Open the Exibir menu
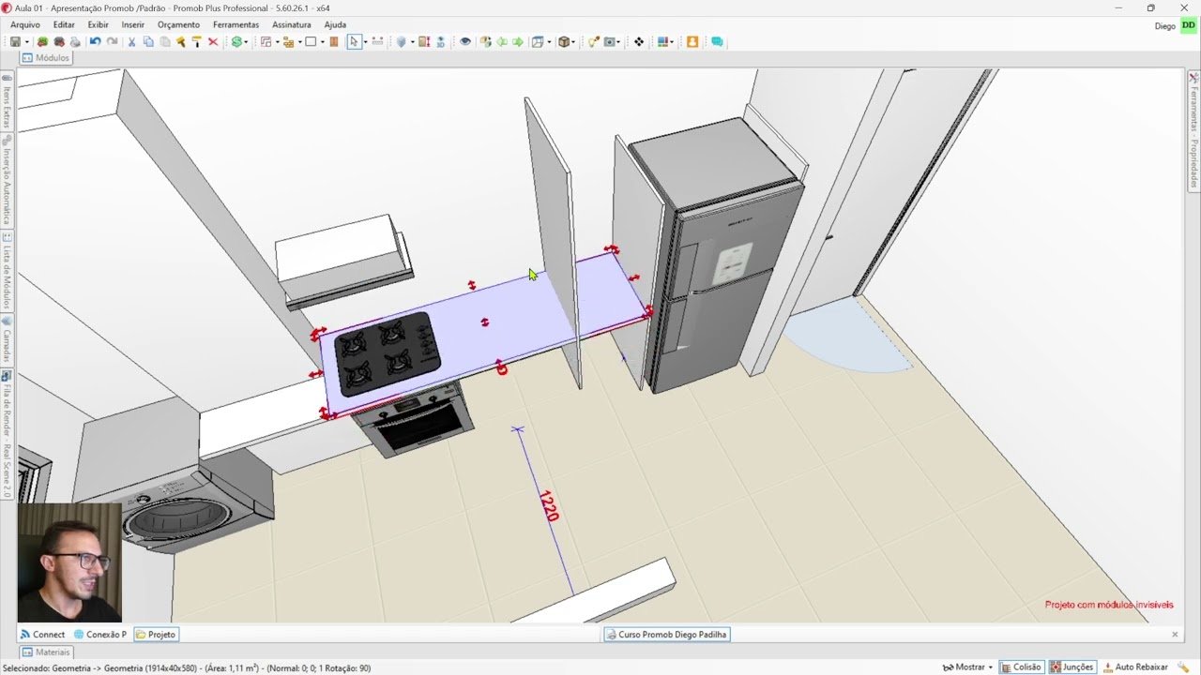Image resolution: width=1201 pixels, height=675 pixels. point(98,24)
